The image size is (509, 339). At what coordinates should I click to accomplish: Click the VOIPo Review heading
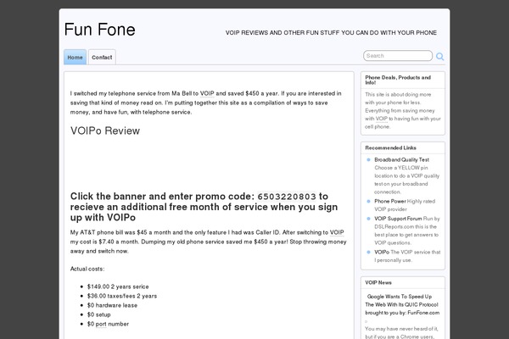click(x=105, y=131)
